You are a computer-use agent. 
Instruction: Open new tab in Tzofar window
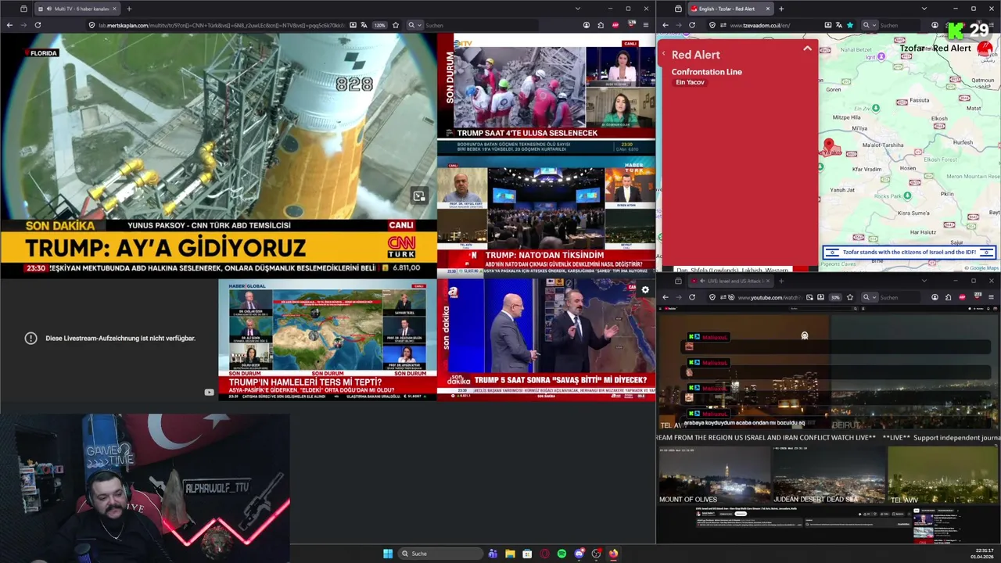783,9
